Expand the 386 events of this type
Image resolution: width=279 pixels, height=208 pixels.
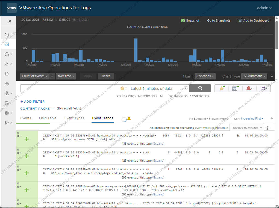point(158,195)
